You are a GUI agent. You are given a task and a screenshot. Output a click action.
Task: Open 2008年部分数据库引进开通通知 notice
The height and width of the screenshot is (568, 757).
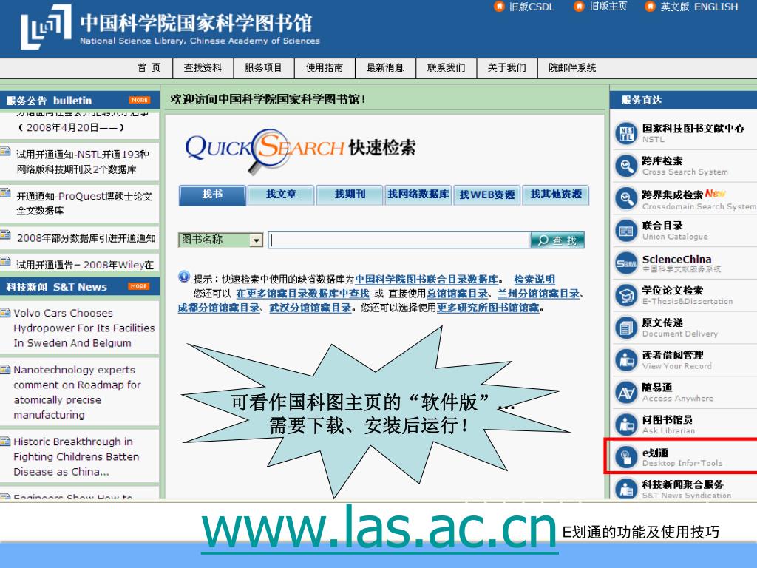pyautogui.click(x=86, y=237)
